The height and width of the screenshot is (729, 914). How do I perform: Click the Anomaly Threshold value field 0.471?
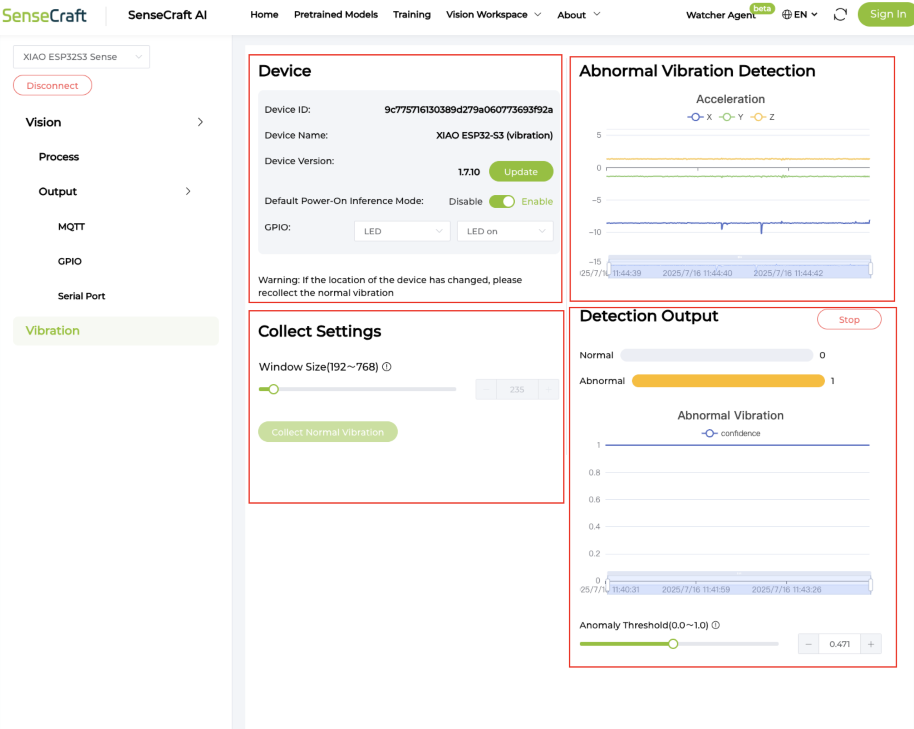point(839,644)
